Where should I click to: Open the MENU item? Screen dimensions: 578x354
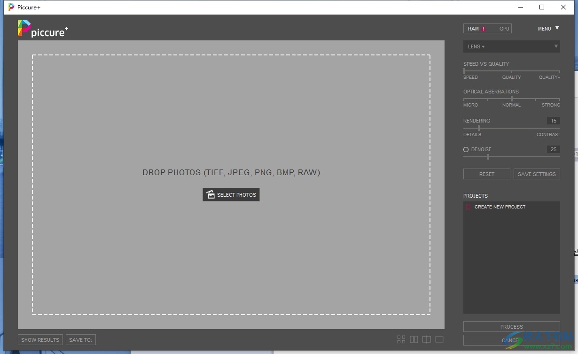(544, 29)
